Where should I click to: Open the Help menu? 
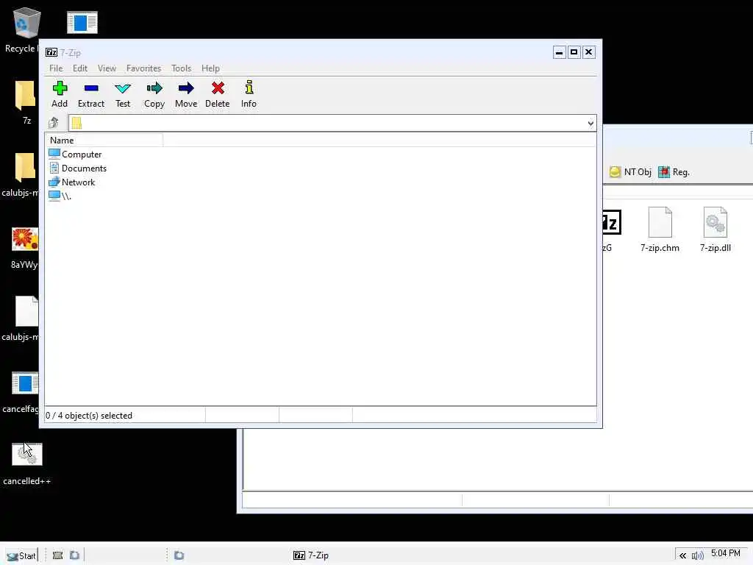[x=210, y=68]
